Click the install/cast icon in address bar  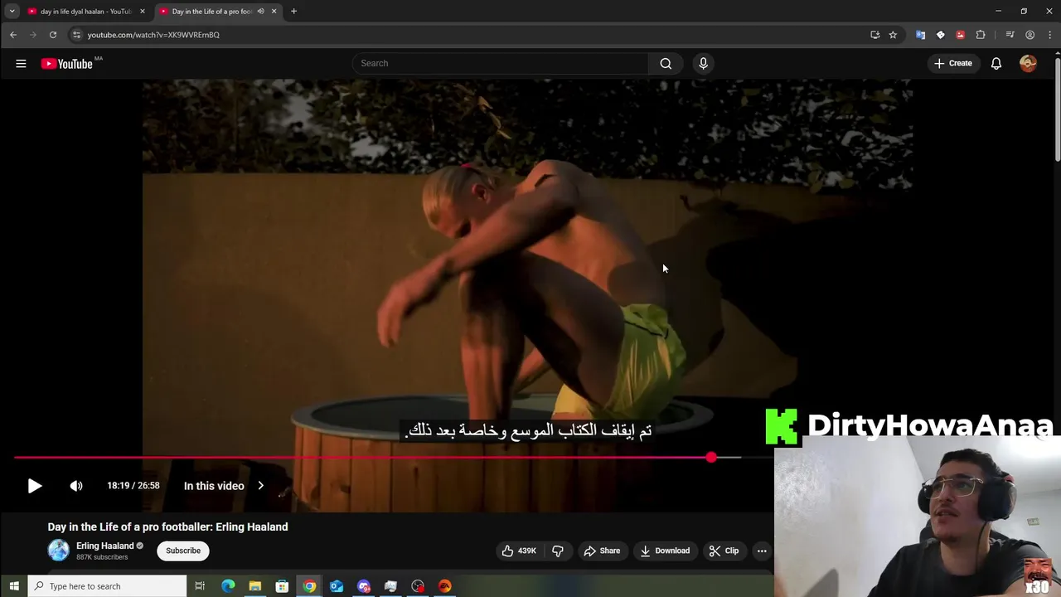click(x=874, y=35)
